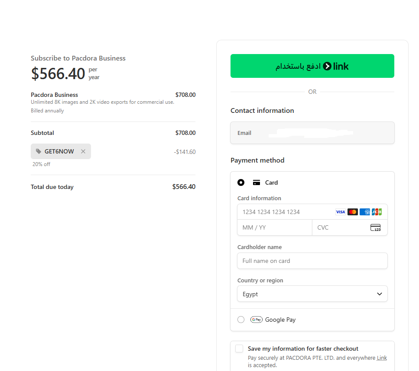The image size is (419, 371).
Task: Check Save my information for faster checkout
Action: [239, 349]
